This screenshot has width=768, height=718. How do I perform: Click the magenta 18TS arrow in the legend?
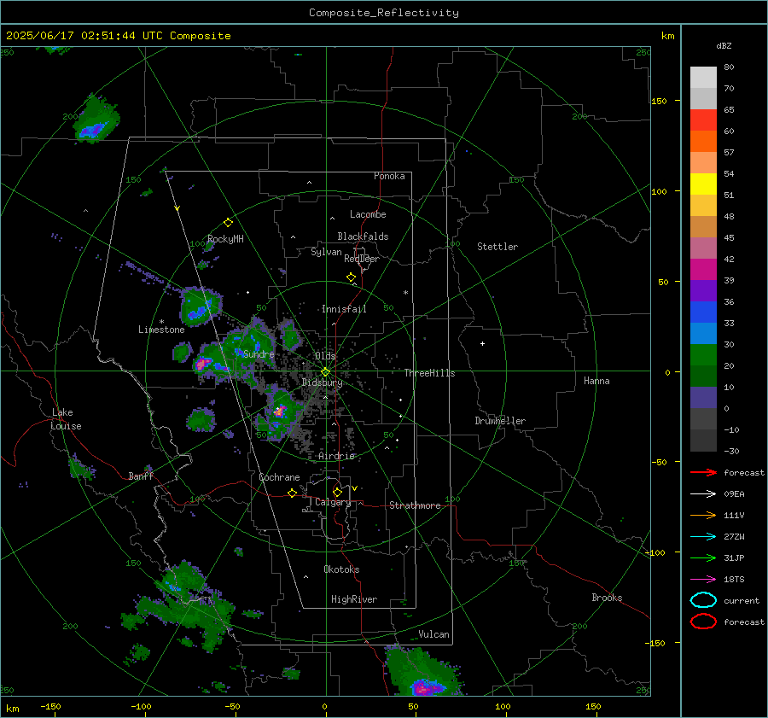(703, 580)
